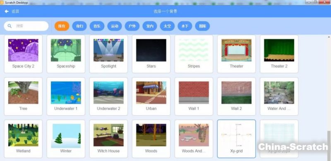Click the vertical scrollbar thumb
Viewport: 331px width, 161px height.
(x=329, y=145)
